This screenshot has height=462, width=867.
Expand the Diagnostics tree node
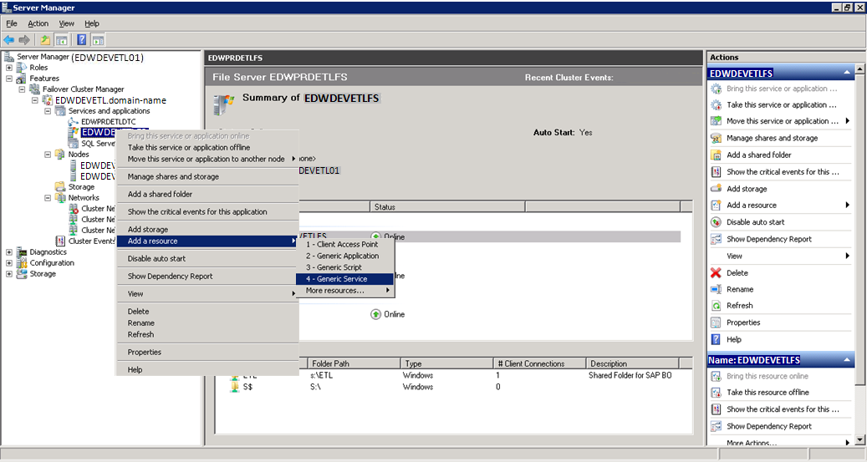point(9,252)
